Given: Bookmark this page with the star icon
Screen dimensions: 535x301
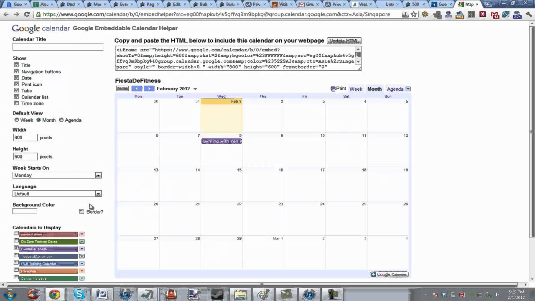Looking at the screenshot, I should (x=414, y=14).
